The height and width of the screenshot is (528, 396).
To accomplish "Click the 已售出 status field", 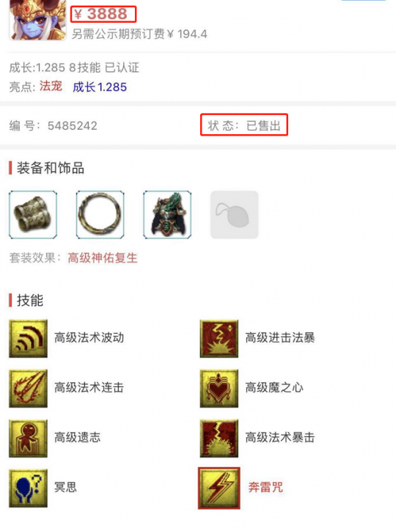I will click(244, 125).
